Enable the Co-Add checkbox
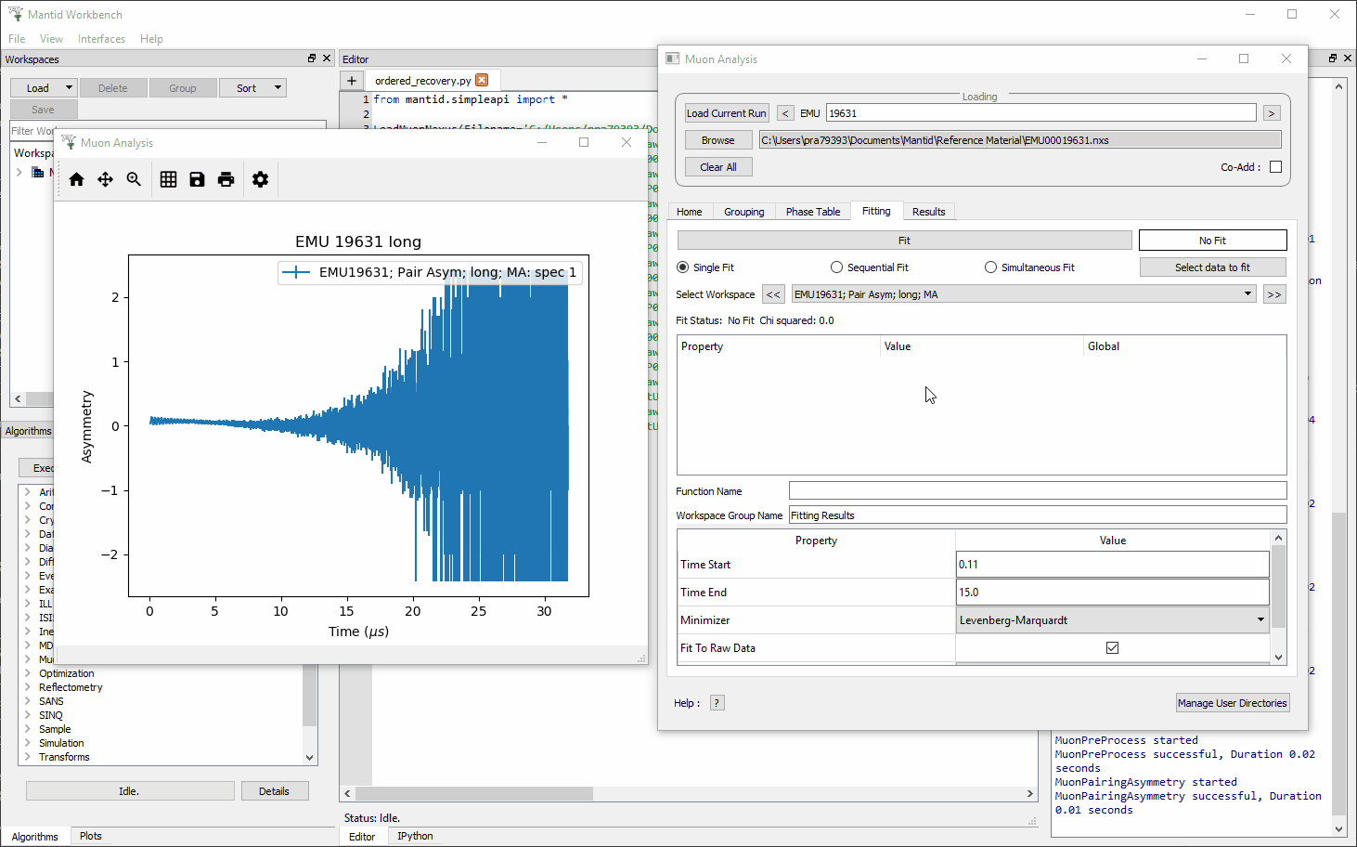The height and width of the screenshot is (847, 1357). click(x=1275, y=167)
